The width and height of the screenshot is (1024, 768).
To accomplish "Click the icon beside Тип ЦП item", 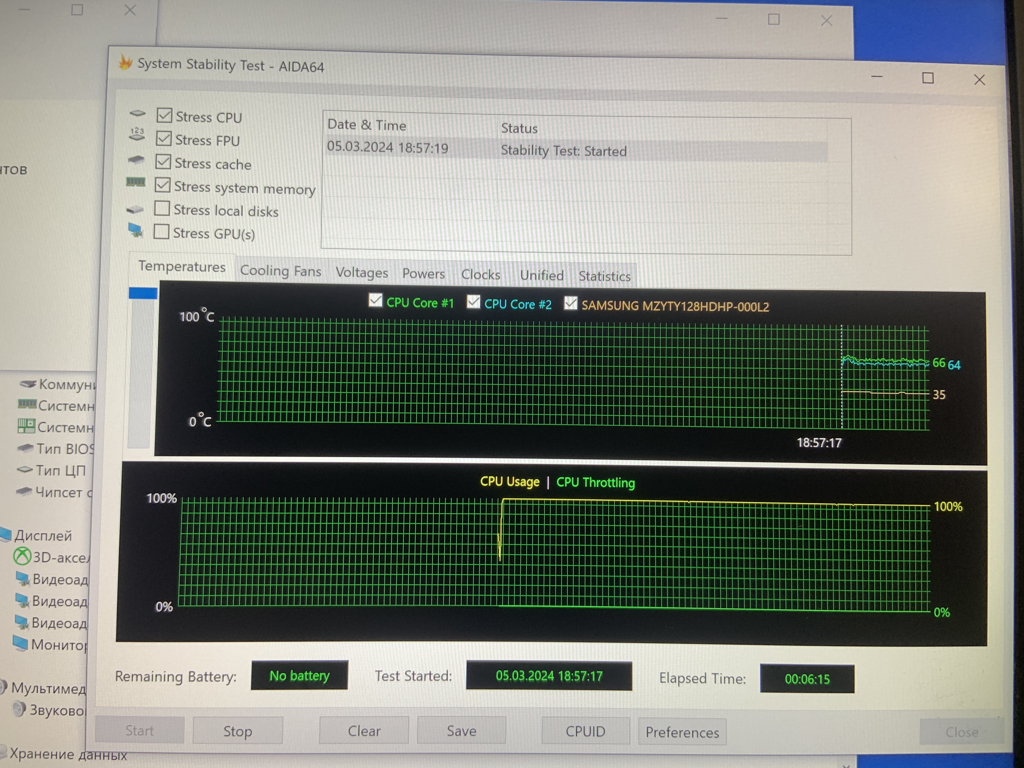I will 25,469.
